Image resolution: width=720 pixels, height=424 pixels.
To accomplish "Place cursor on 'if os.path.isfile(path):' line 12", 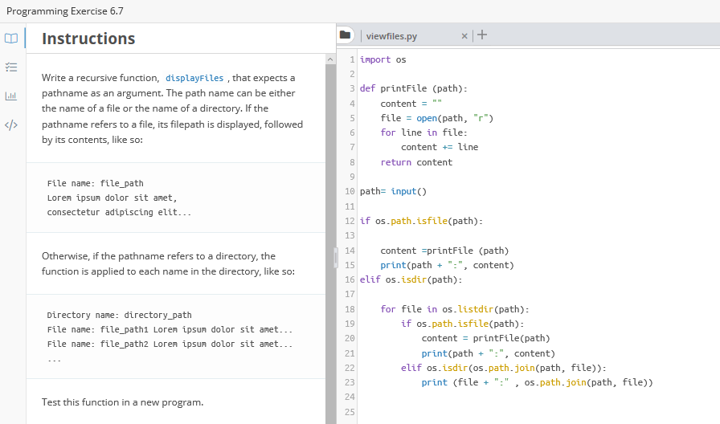I will click(421, 221).
